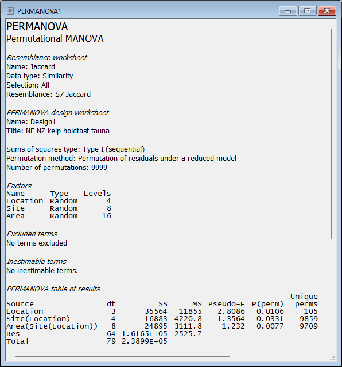Click the SS column header

pos(163,304)
